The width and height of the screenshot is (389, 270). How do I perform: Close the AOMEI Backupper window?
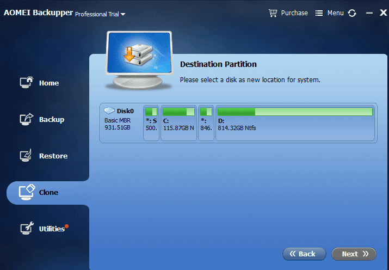[x=384, y=13]
